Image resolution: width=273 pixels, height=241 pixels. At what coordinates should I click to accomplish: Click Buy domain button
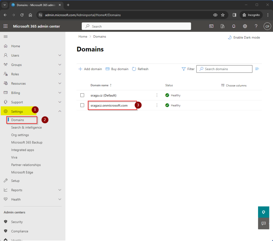(117, 69)
